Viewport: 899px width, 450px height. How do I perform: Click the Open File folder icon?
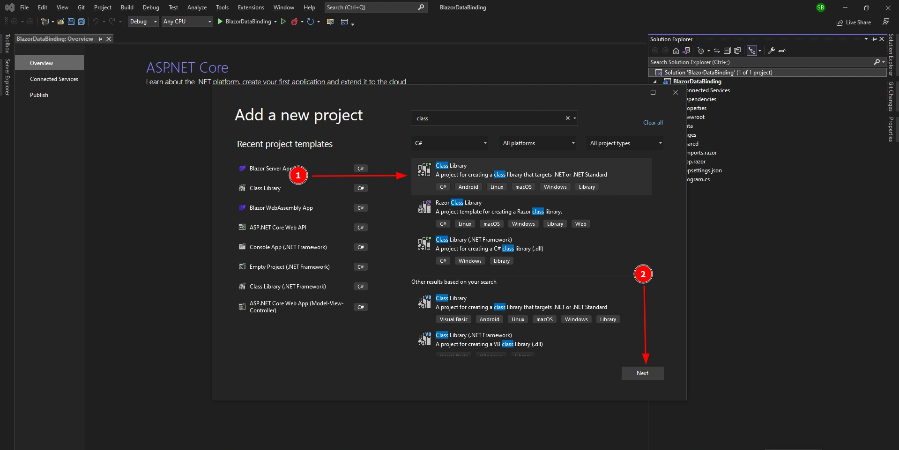(x=61, y=22)
